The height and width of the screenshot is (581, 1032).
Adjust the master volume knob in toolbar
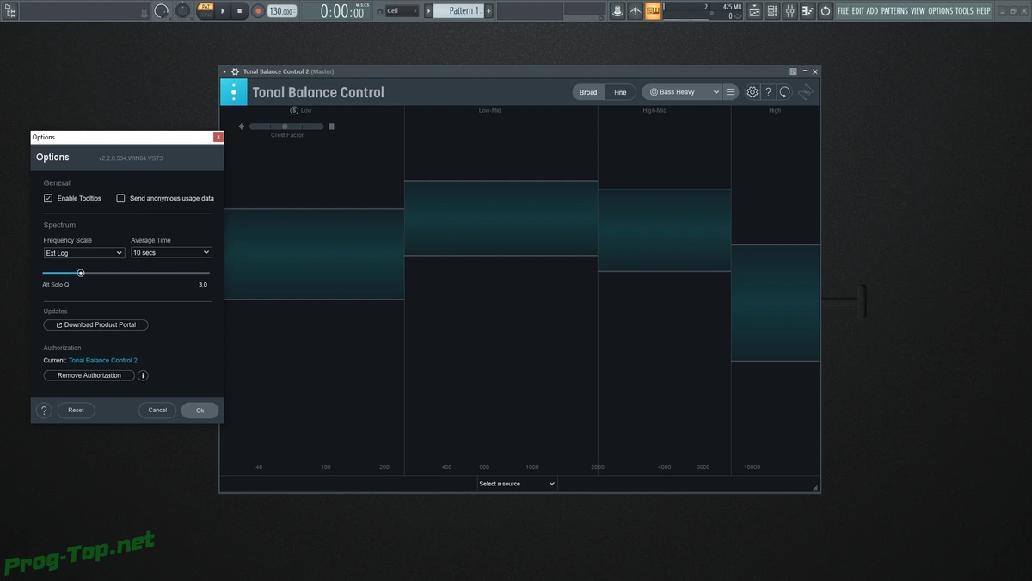click(162, 11)
